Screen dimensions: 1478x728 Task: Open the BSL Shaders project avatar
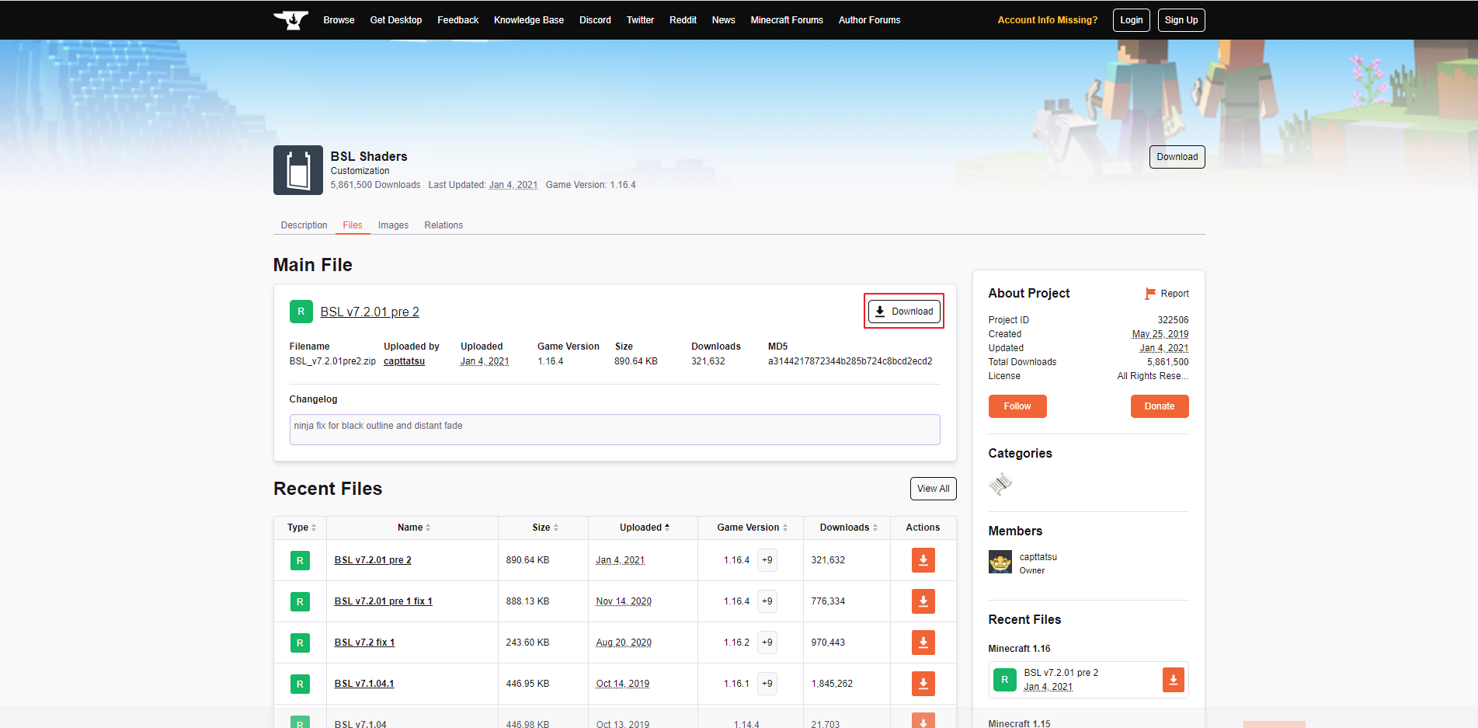(x=298, y=170)
